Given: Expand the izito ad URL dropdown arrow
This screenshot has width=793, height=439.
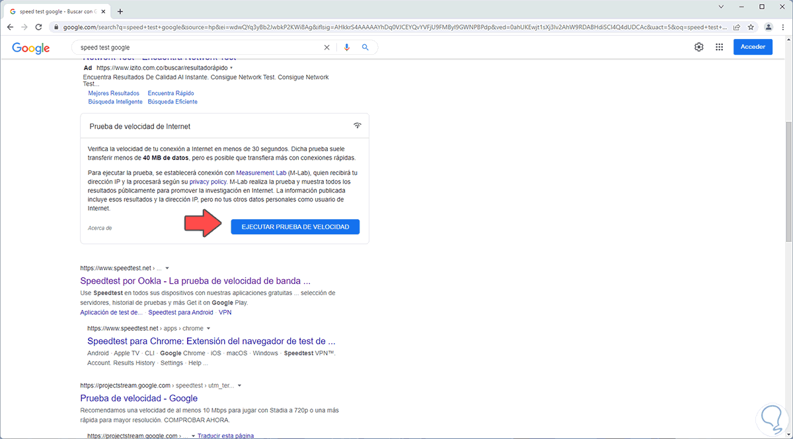Looking at the screenshot, I should click(x=231, y=68).
